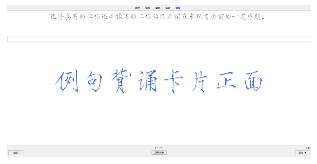Screen dimensions: 317x164
Task: Open the 浏览 (Browse) menu item
Action: coord(158,8)
